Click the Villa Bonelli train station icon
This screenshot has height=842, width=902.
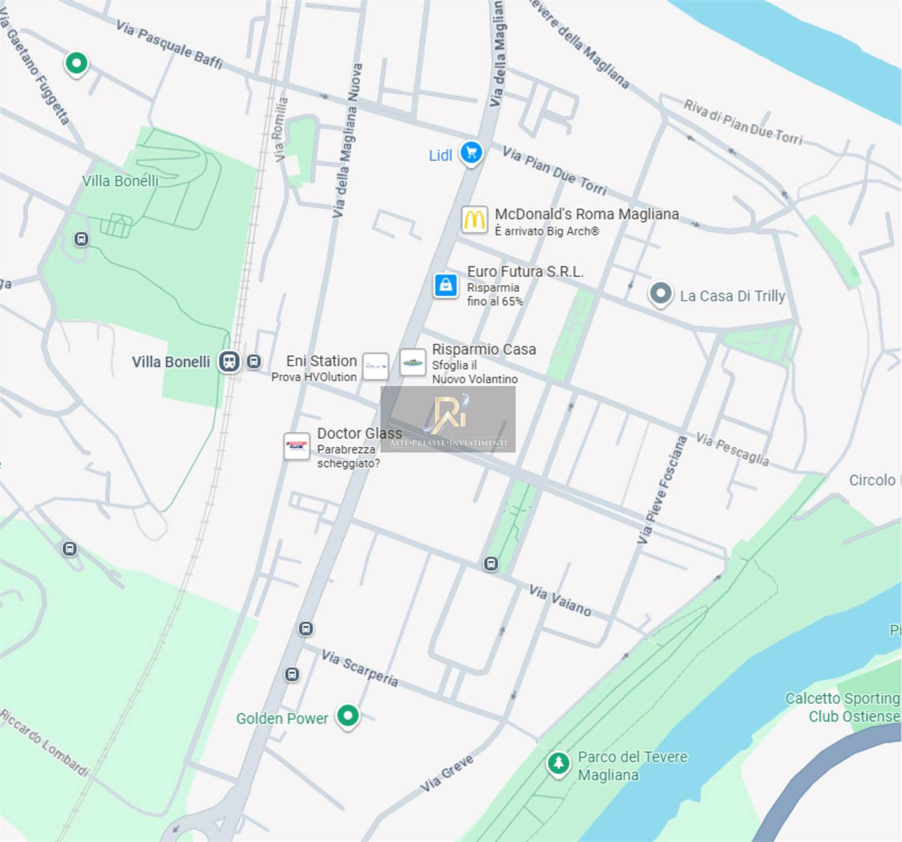pyautogui.click(x=229, y=361)
